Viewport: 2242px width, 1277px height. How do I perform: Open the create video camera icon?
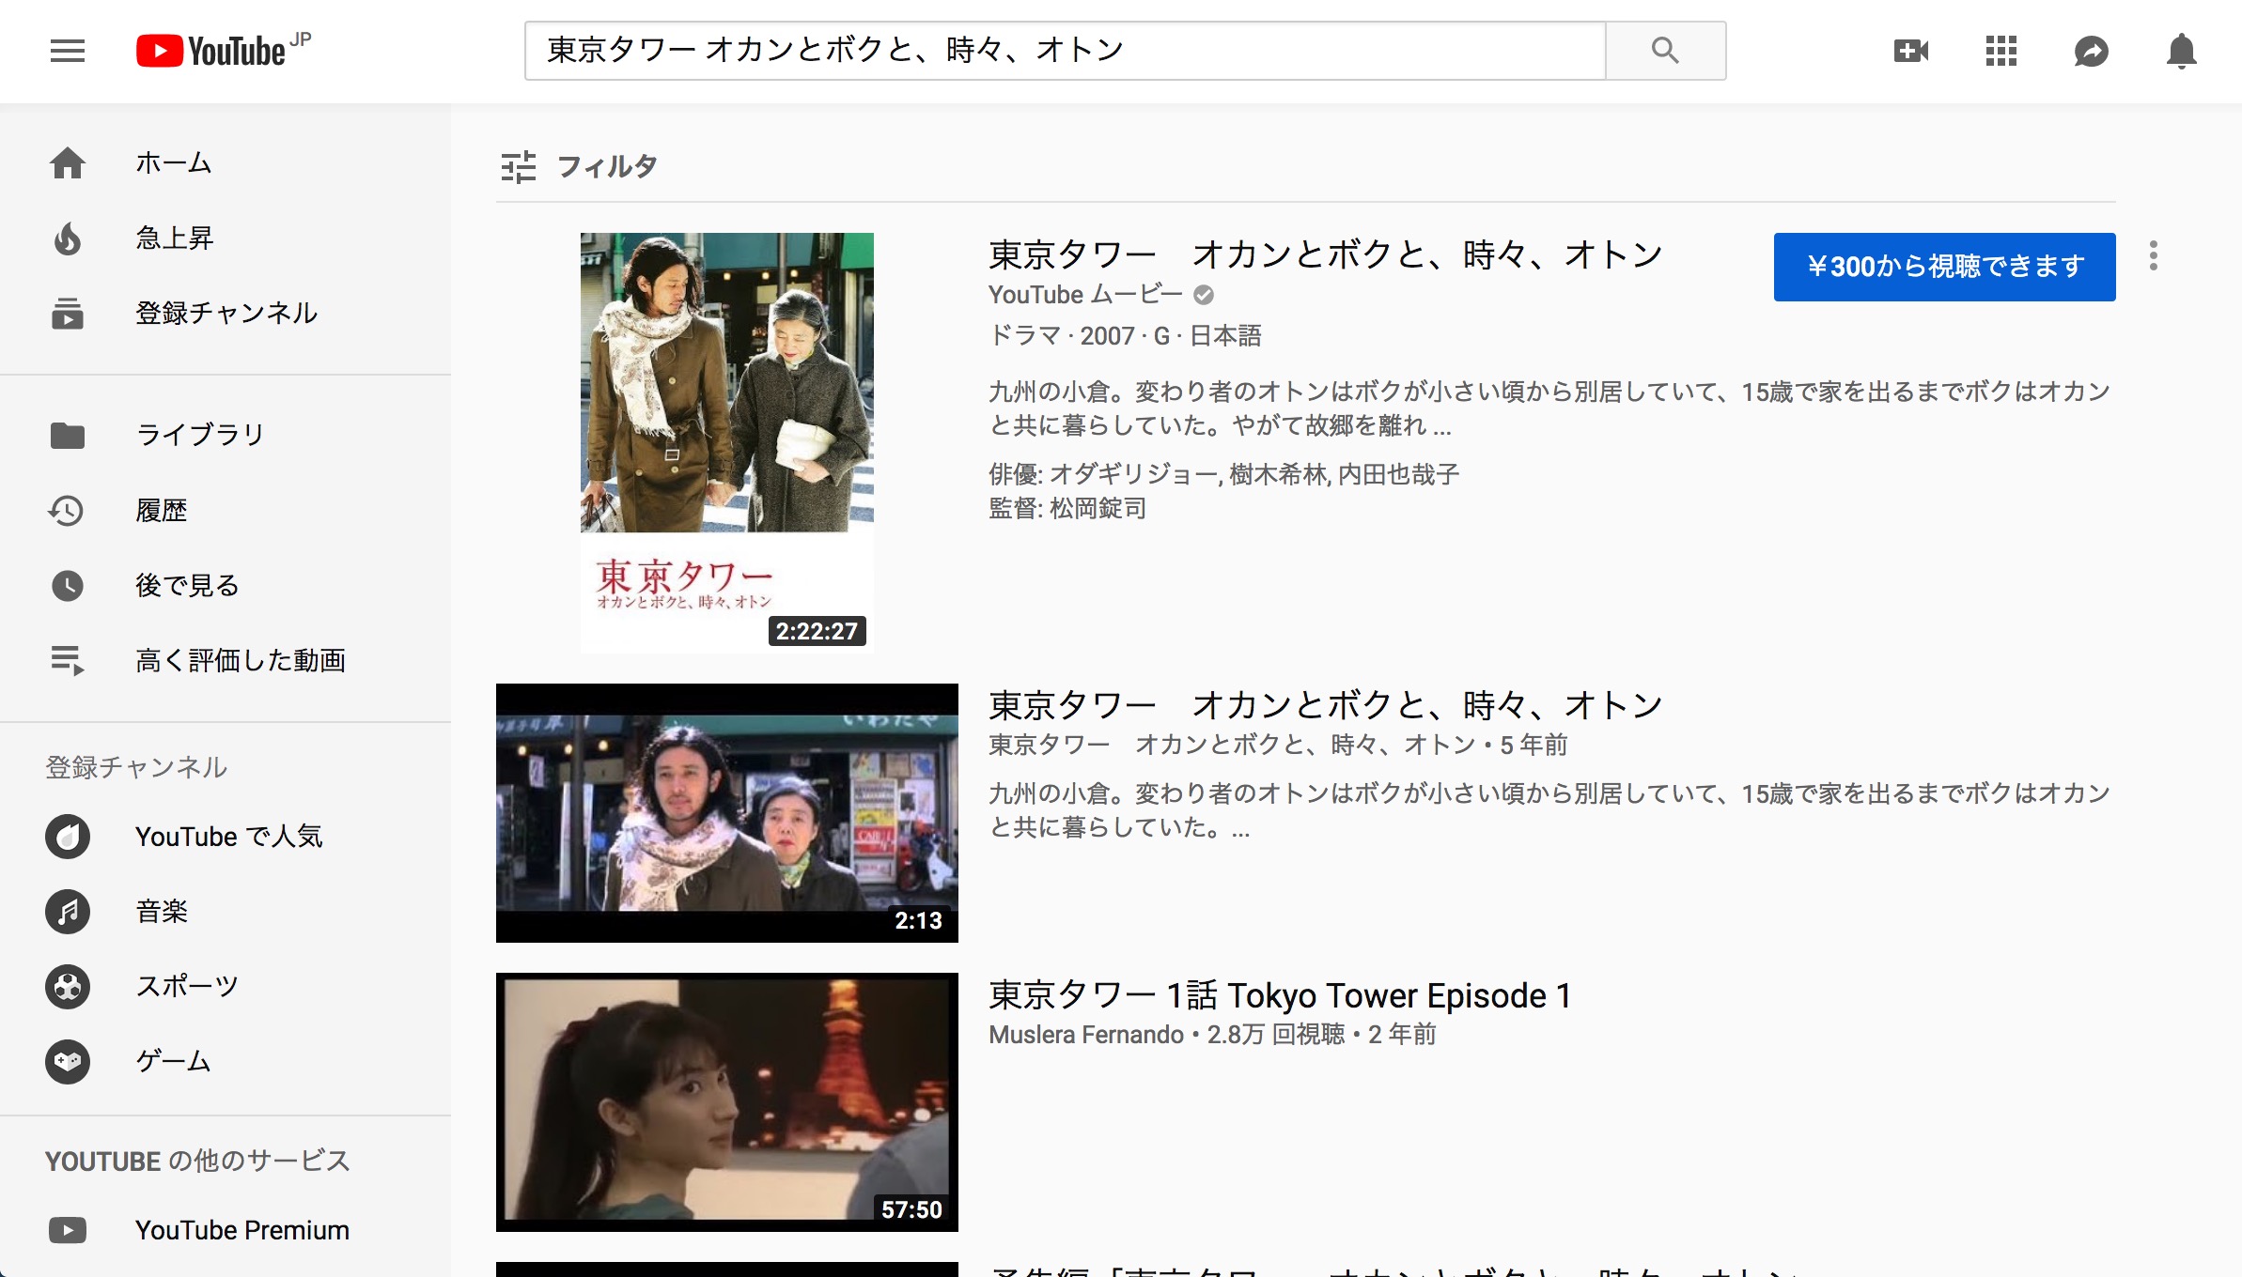pos(1911,51)
